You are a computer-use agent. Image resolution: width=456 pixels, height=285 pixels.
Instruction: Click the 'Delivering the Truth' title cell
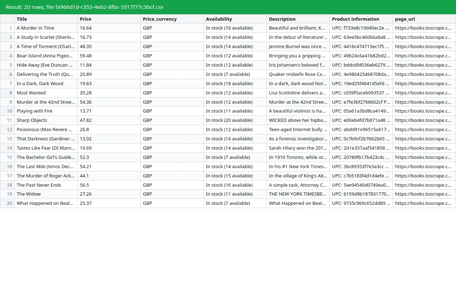pos(46,74)
